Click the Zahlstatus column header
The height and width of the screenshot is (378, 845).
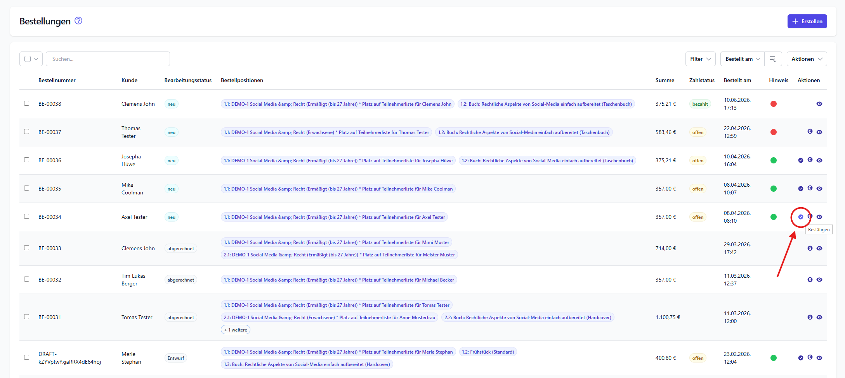tap(702, 80)
